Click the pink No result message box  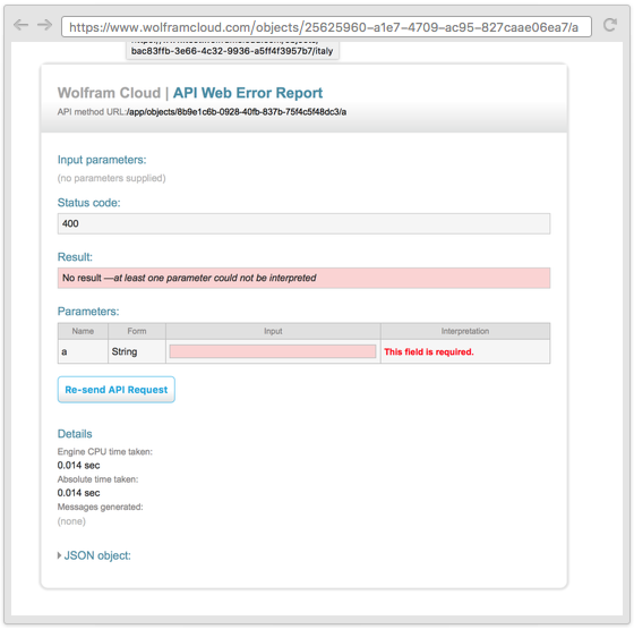(x=303, y=278)
